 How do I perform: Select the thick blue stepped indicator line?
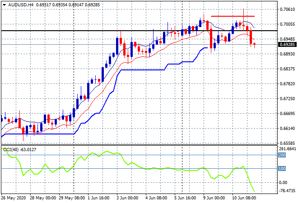pos(104,92)
